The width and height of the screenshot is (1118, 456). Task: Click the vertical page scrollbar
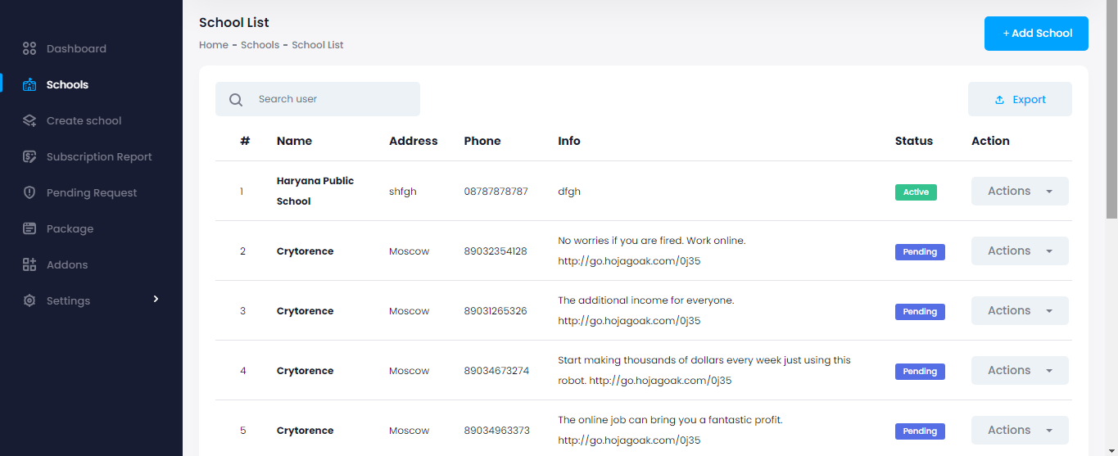1111,123
